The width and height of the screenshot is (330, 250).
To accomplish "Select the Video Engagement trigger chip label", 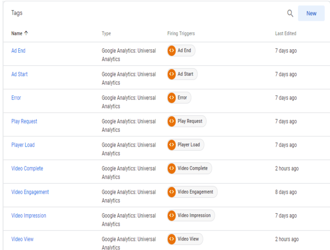I will coord(195,192).
